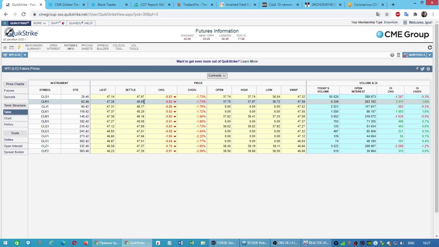439x247 pixels.
Task: Click the Welcome Igor menu icon
Action: click(405, 23)
